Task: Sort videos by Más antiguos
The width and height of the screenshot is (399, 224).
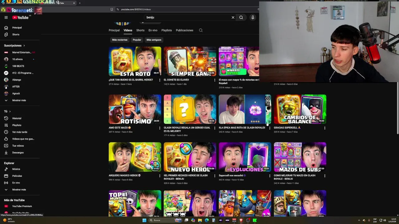Action: click(154, 40)
